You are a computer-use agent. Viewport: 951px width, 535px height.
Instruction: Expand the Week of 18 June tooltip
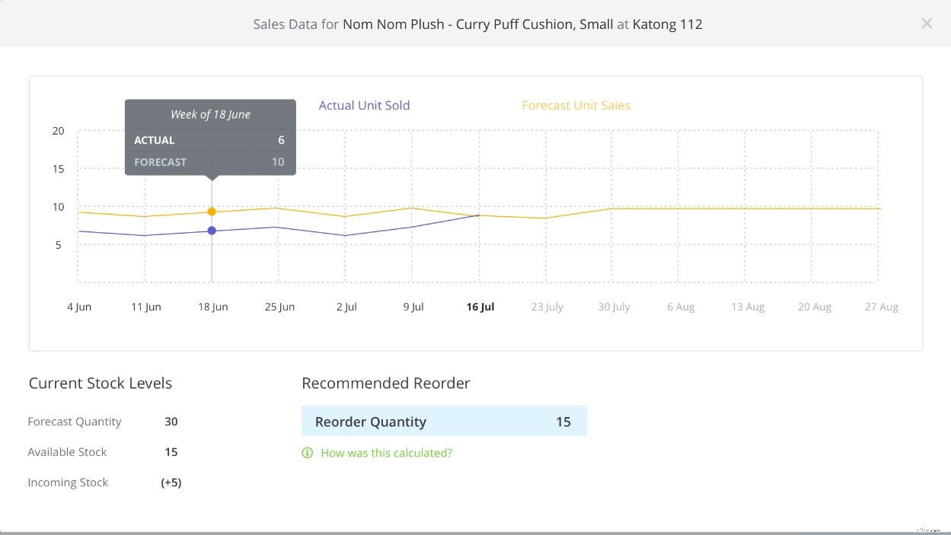coord(210,114)
